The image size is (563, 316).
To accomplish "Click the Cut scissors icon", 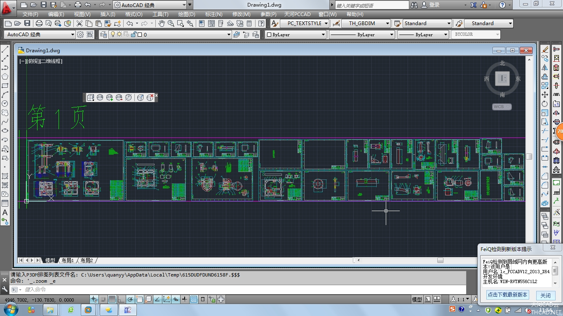I will 79,23.
